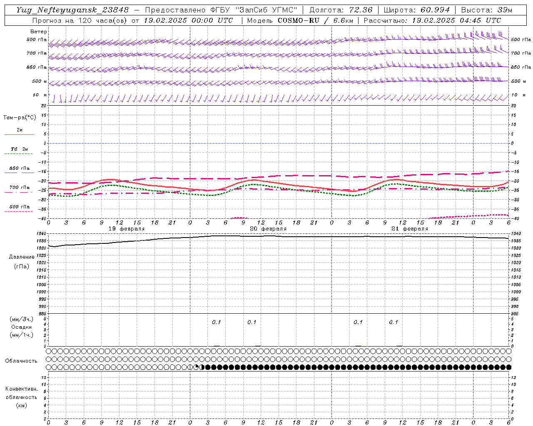The width and height of the screenshot is (533, 426).
Task: Click 1035 on the left pressure axis
Action: coord(42,241)
